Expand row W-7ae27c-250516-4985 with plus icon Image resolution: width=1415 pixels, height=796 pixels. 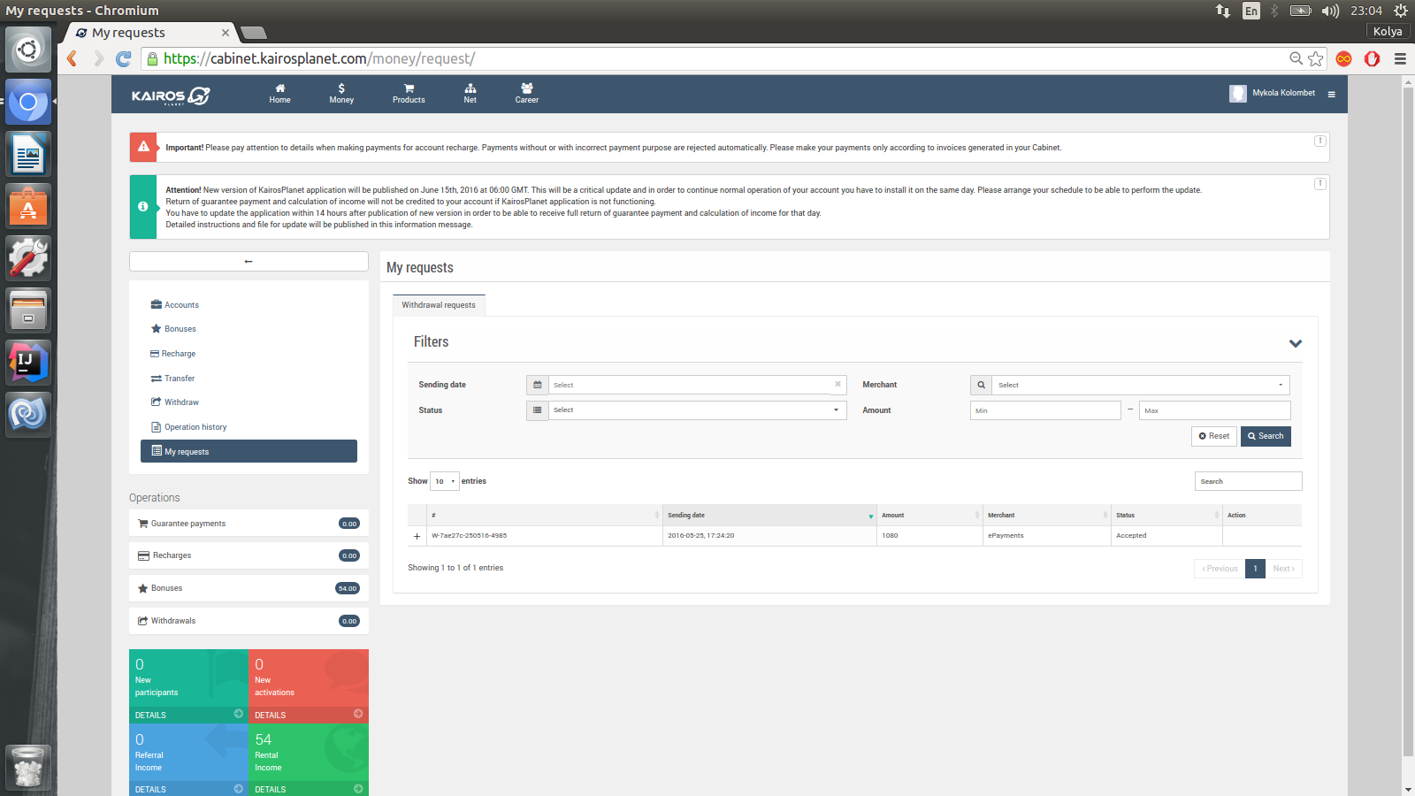(417, 536)
